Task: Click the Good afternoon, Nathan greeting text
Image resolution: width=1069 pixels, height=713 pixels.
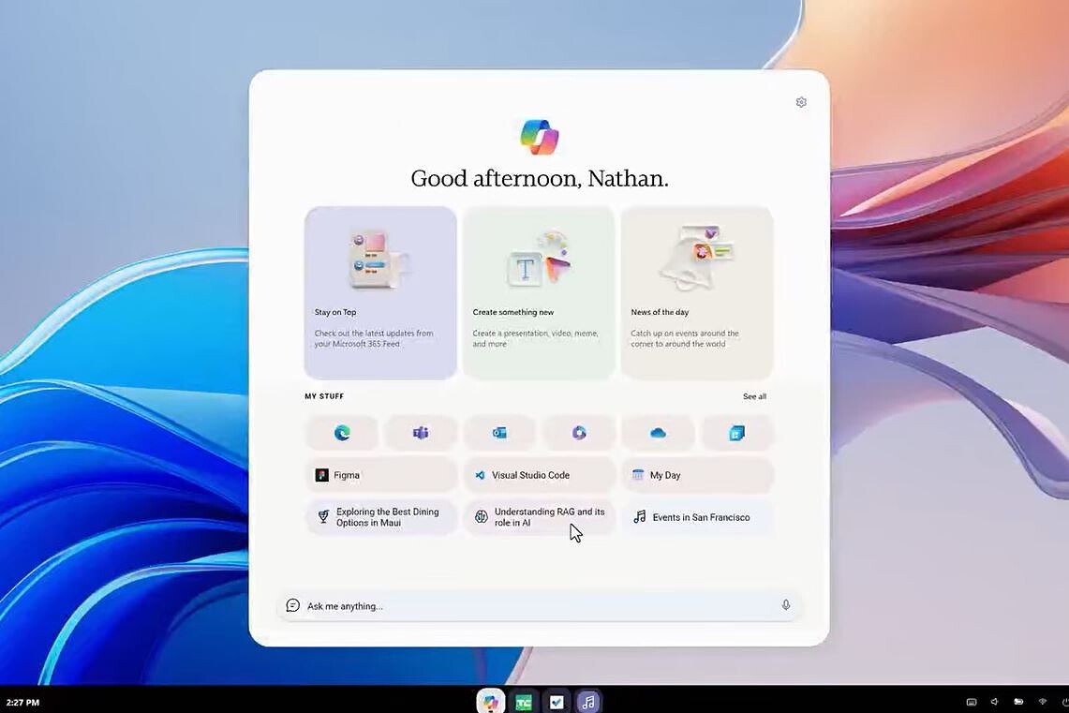Action: 540,179
